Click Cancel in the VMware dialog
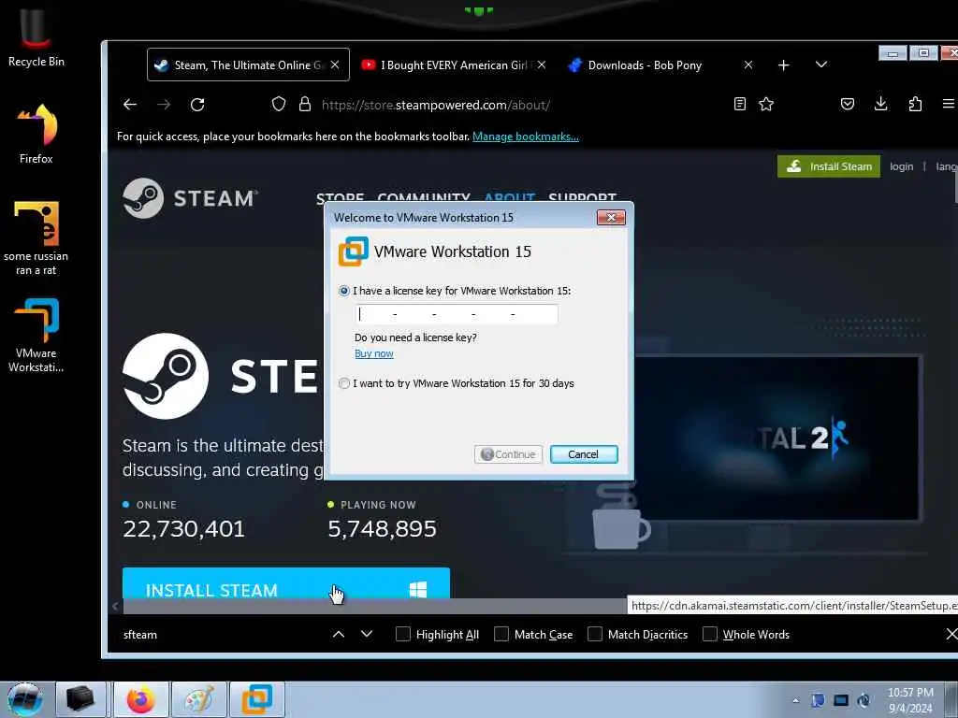The image size is (958, 718). click(584, 454)
